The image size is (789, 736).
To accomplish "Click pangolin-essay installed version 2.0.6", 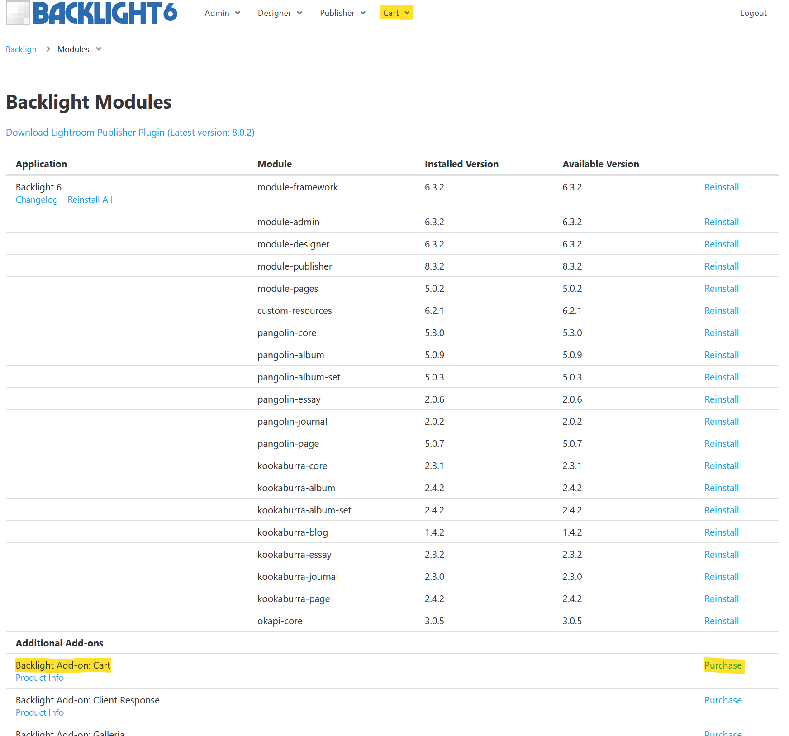I will [434, 399].
